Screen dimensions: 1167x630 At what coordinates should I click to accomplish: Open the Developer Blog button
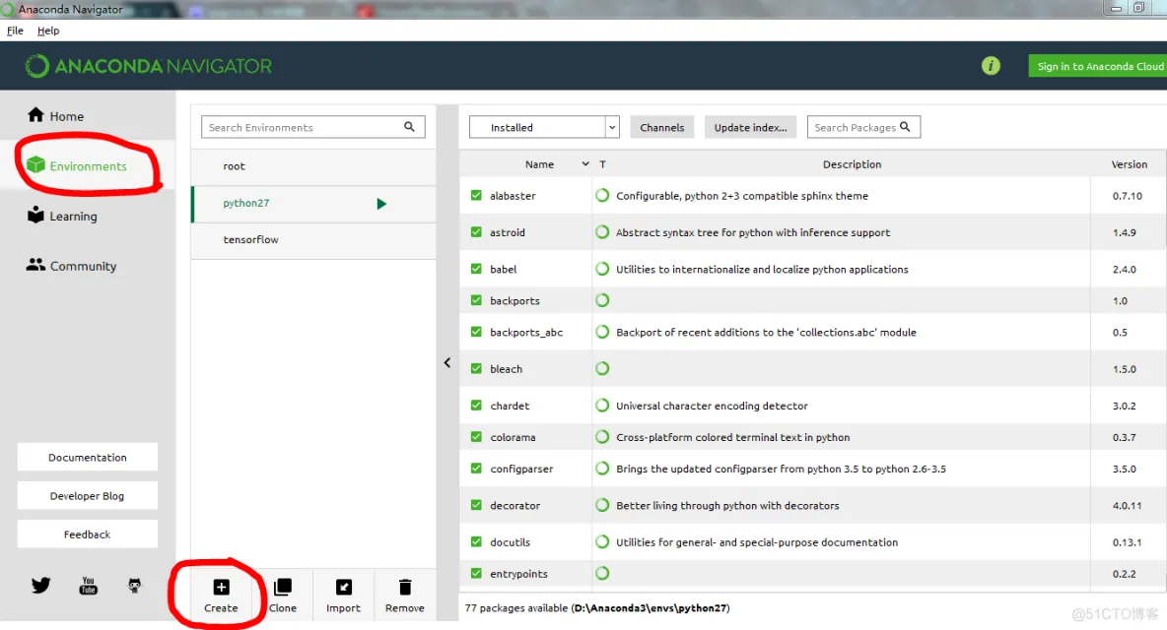click(87, 495)
